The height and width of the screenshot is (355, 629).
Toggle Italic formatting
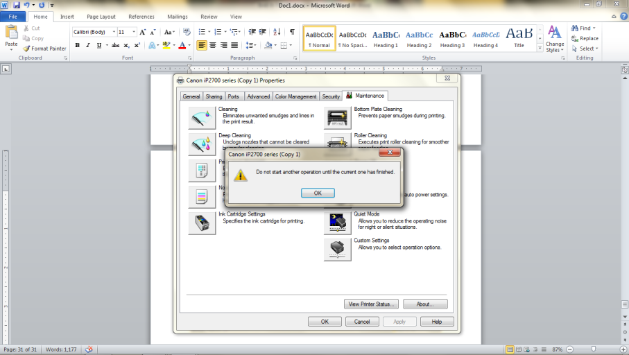coord(88,45)
